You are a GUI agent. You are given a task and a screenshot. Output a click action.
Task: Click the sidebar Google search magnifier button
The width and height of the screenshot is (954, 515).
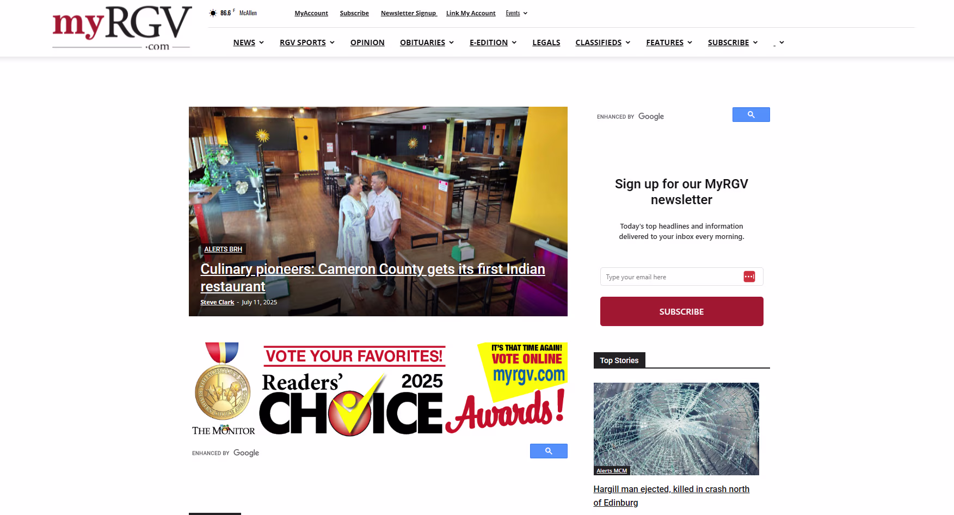point(751,115)
